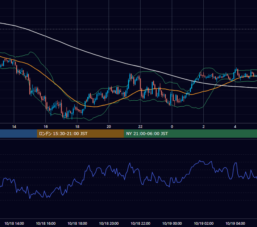Click the 16 hour label on price chart axis
The width and height of the screenshot is (257, 227).
(46, 127)
